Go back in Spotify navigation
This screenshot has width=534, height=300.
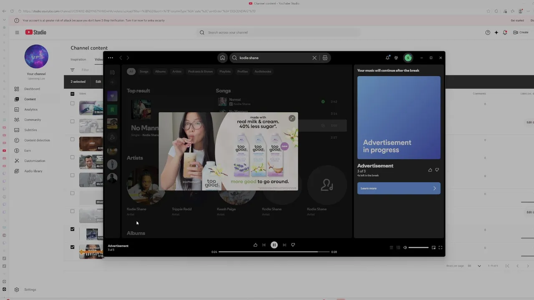point(121,58)
